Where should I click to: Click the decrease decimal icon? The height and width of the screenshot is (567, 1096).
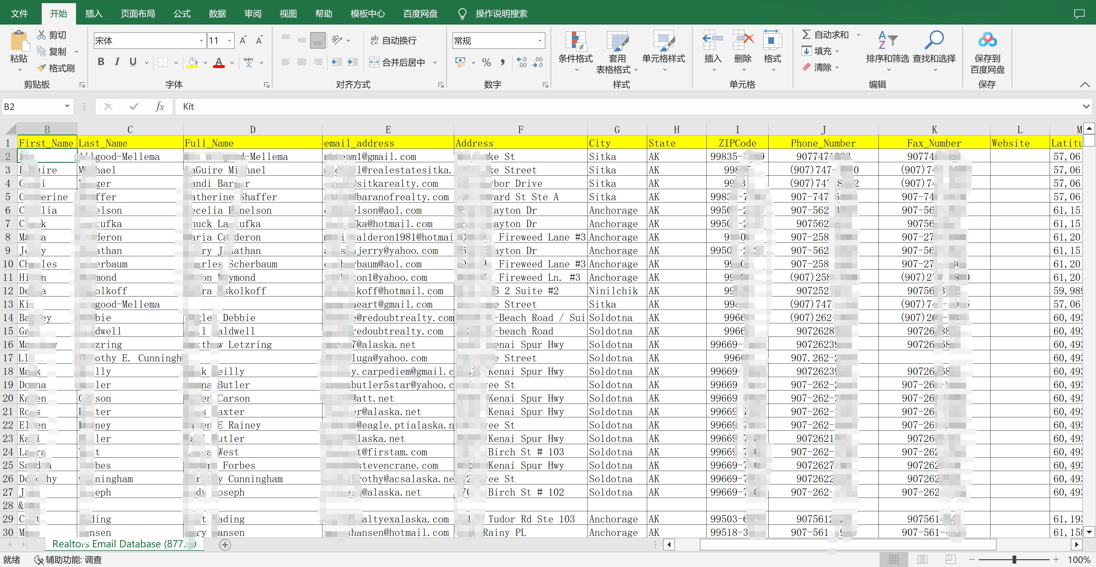pos(538,63)
